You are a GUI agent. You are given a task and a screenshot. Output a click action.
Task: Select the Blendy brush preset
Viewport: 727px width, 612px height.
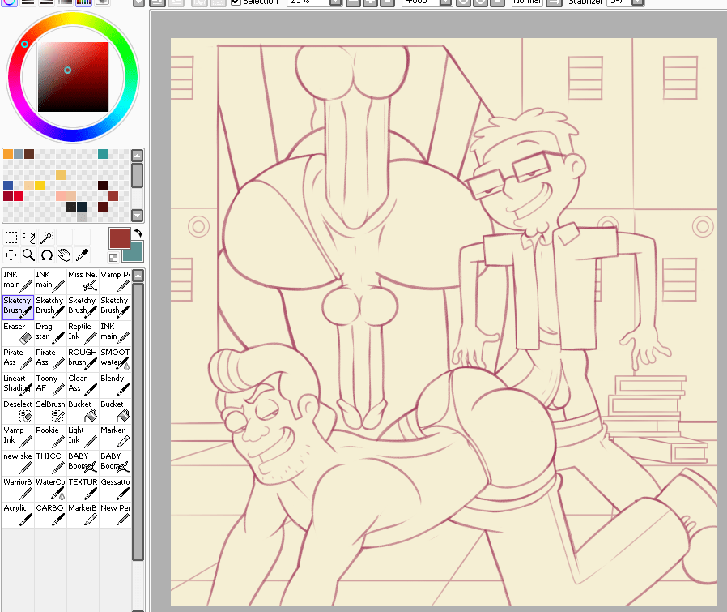113,383
